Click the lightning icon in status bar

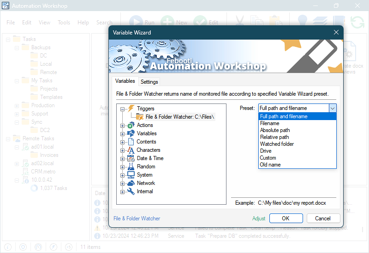54,247
